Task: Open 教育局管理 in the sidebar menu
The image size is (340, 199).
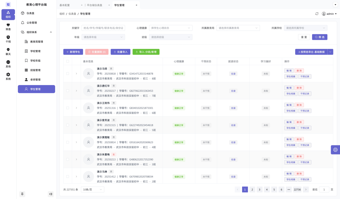Action: (37, 42)
